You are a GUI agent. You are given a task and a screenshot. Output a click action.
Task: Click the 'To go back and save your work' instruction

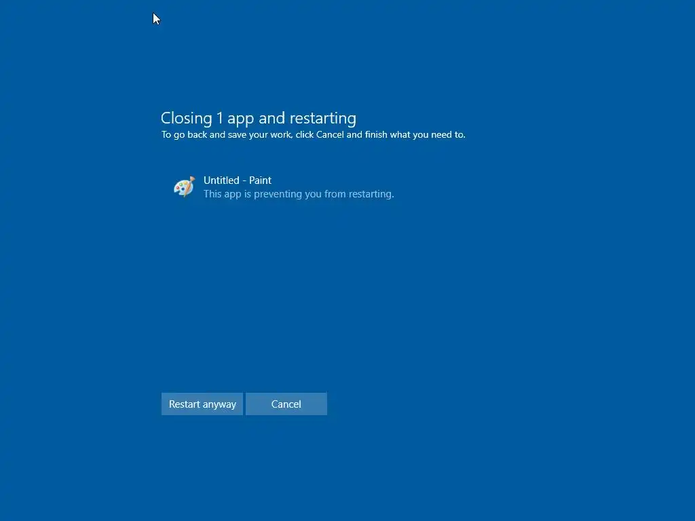click(x=314, y=135)
